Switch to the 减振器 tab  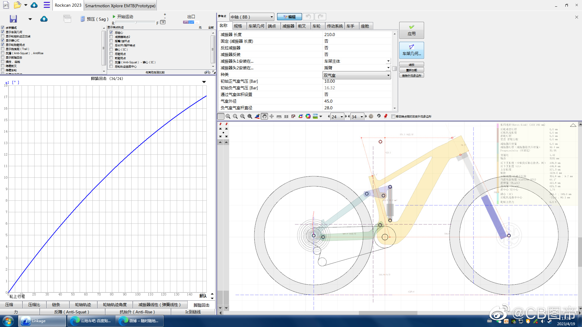tap(288, 26)
